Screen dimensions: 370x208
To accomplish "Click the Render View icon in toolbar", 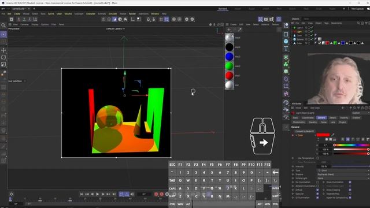I will coord(261,19).
